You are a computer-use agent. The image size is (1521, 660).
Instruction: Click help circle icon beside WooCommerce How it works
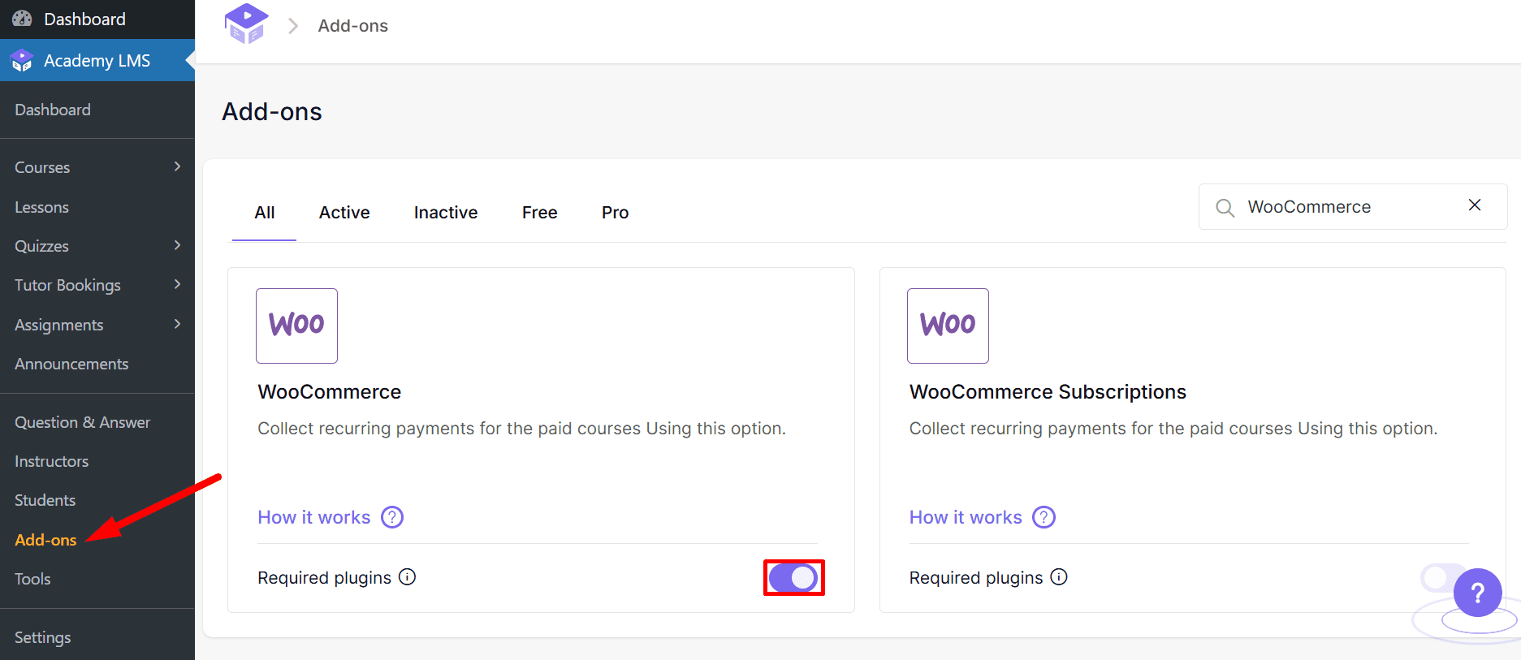(x=392, y=517)
